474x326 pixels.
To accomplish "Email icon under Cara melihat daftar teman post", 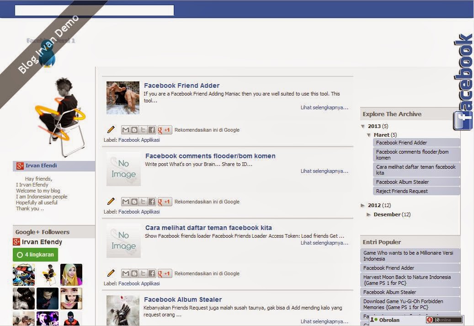I will coord(125,273).
